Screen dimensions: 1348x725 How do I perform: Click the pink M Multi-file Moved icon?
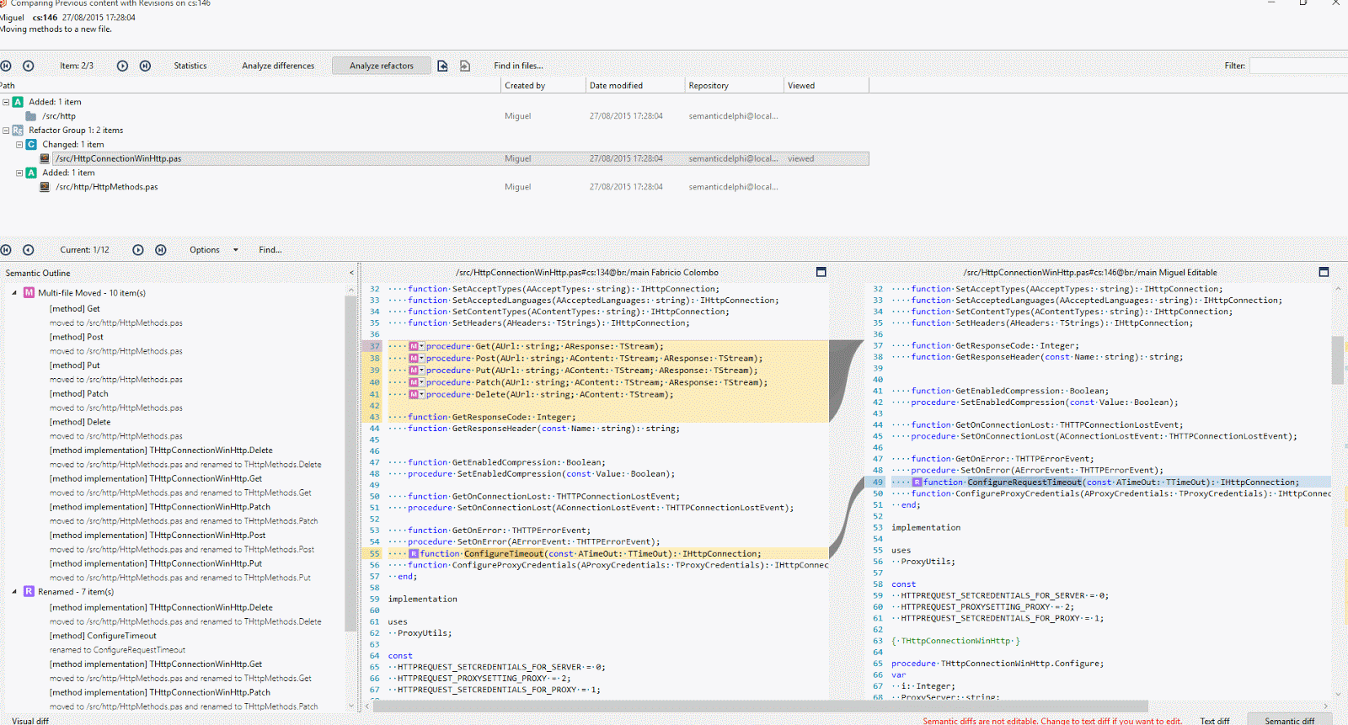pyautogui.click(x=29, y=293)
